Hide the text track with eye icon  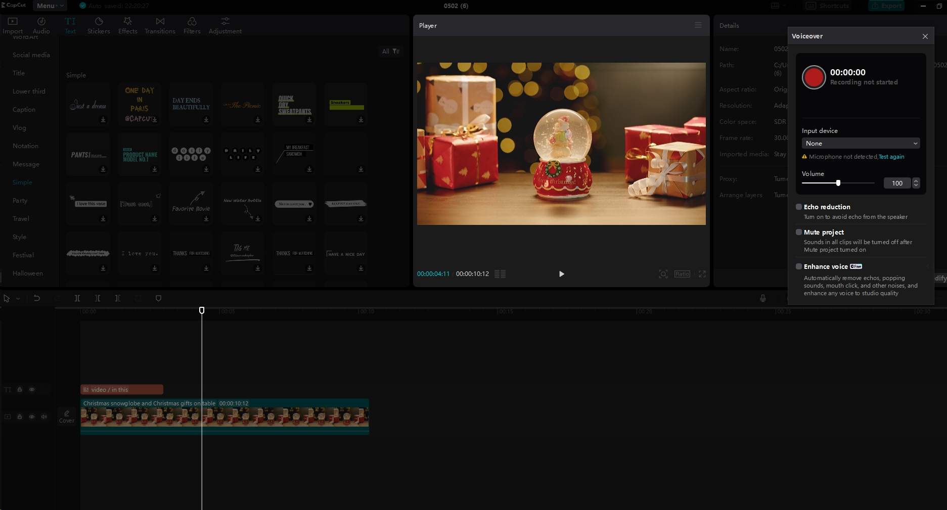32,389
